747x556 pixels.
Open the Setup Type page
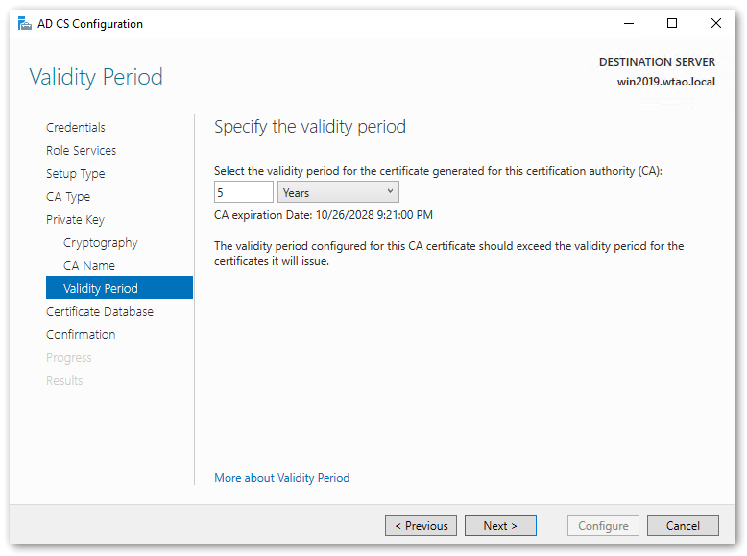point(75,173)
